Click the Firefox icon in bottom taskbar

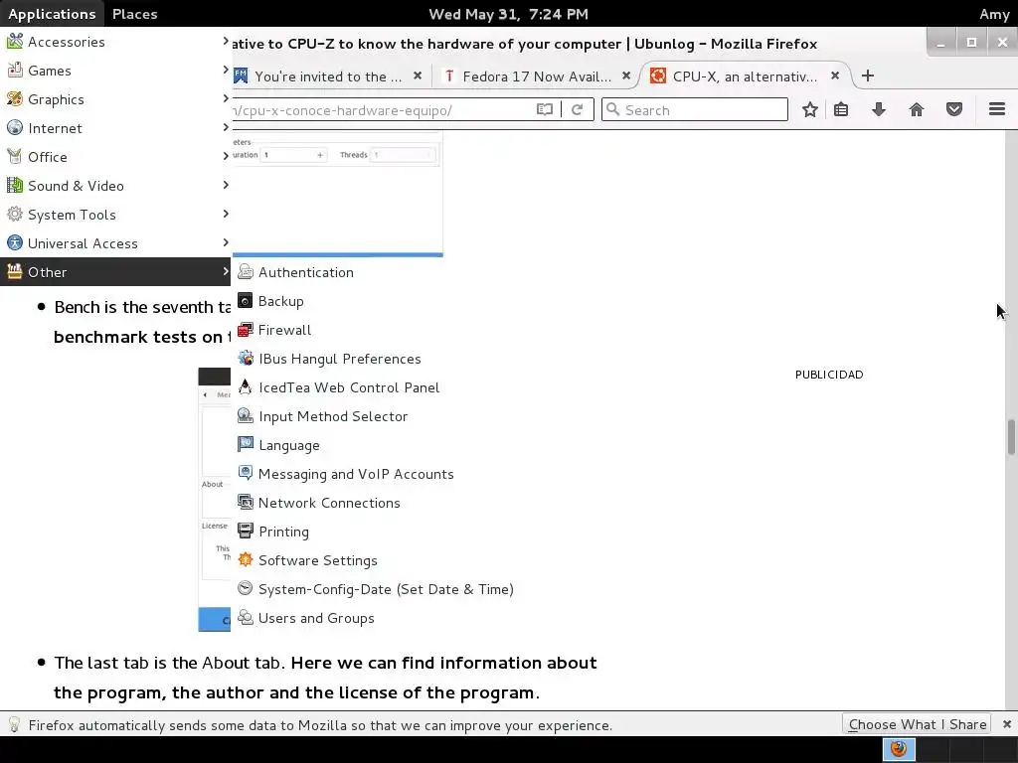[899, 749]
